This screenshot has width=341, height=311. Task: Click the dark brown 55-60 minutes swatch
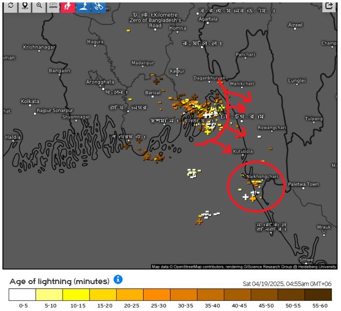pos(318,294)
